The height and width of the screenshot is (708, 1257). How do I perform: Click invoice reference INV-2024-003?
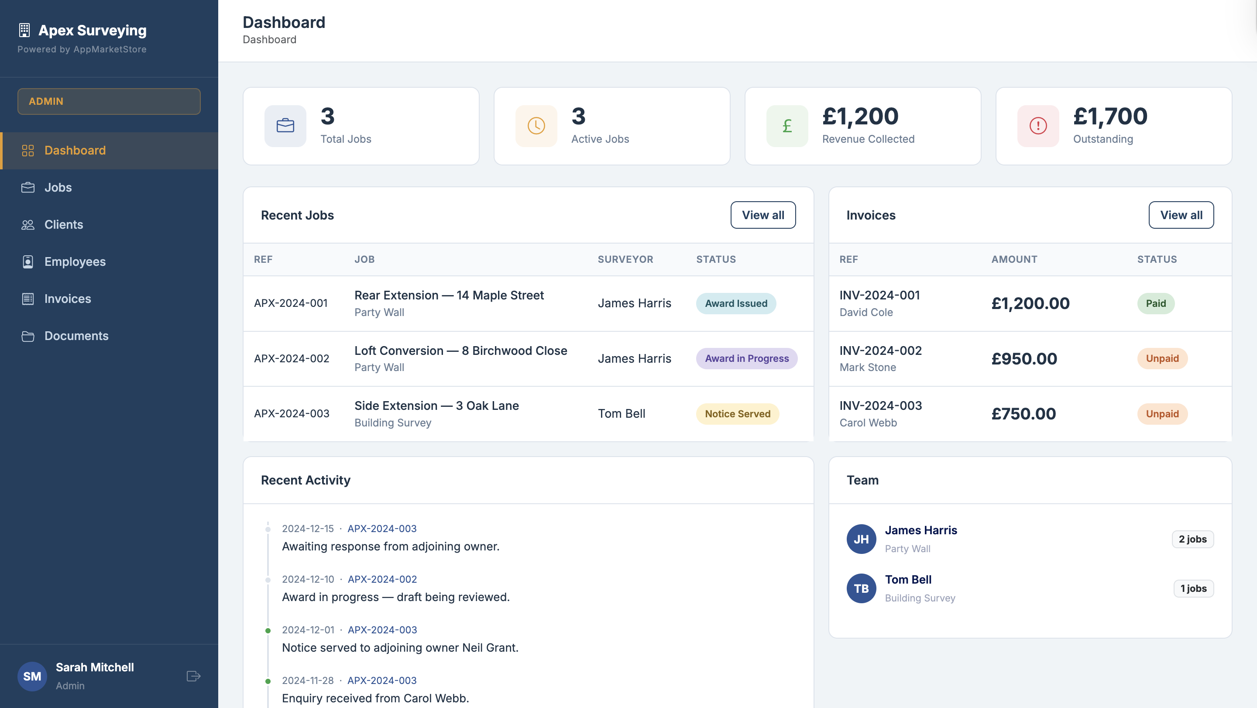tap(880, 406)
